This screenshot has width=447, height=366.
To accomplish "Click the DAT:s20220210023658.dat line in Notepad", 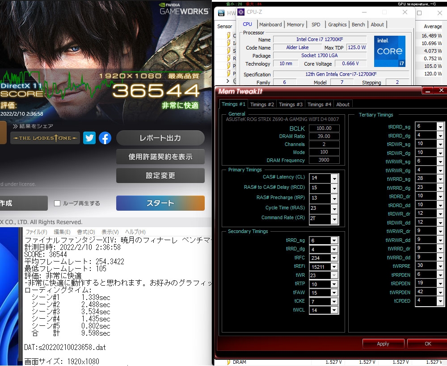I will [x=65, y=347].
